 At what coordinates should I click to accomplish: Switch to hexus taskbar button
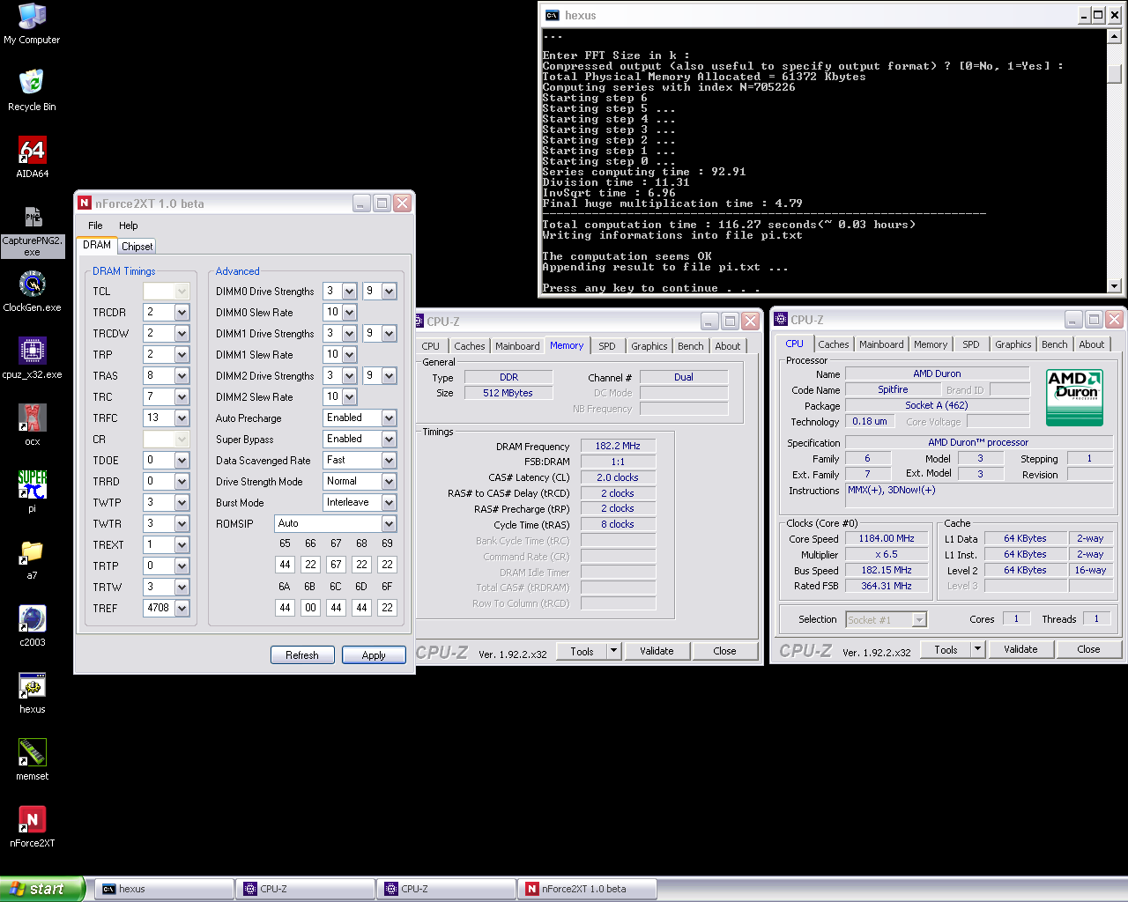[165, 889]
